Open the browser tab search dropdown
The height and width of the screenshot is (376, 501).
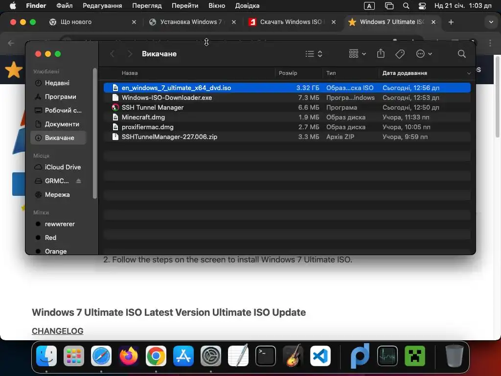[491, 22]
